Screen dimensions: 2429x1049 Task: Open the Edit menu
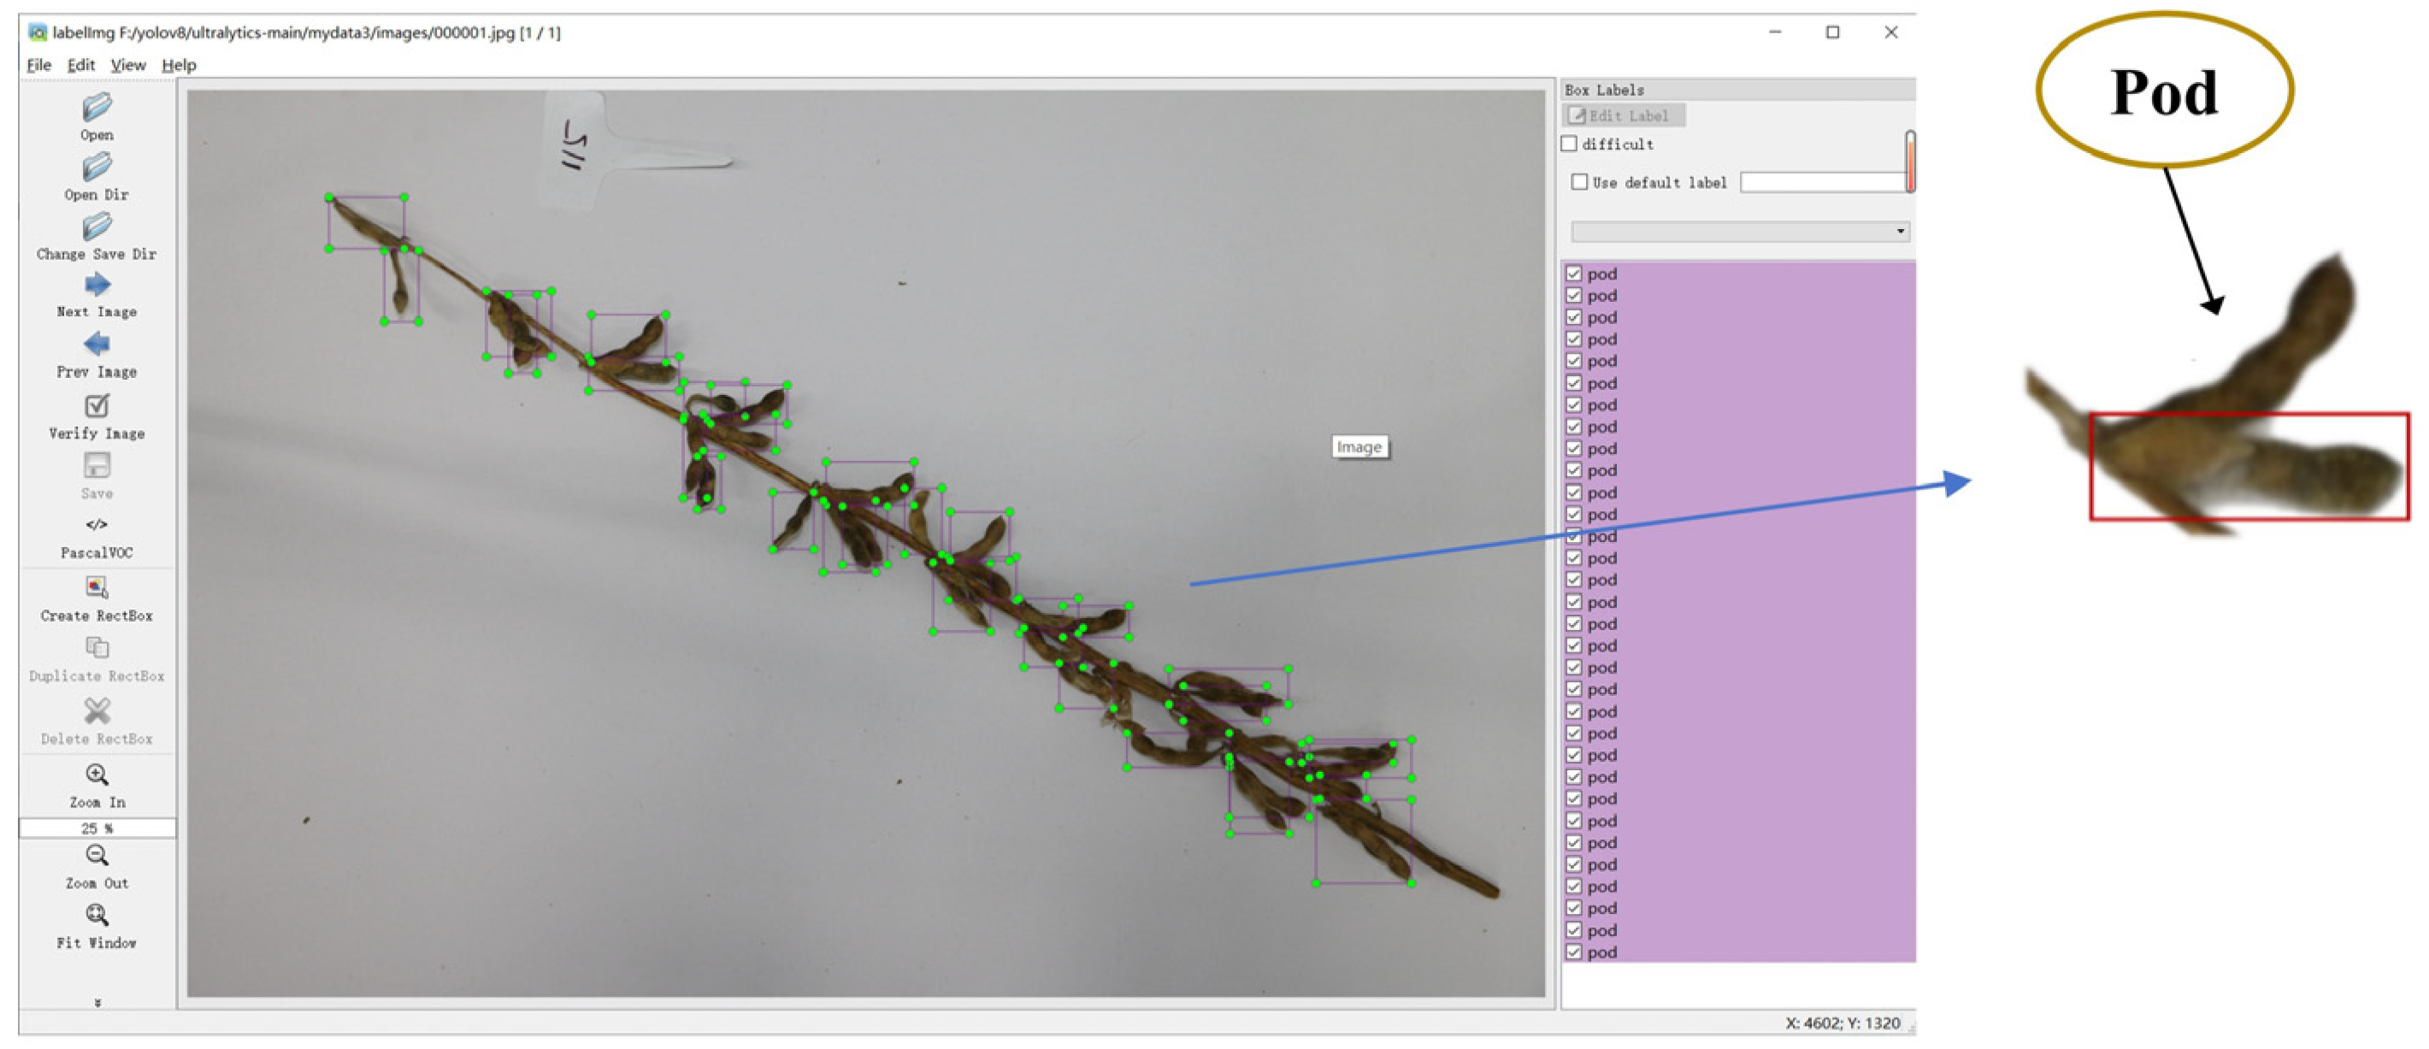coord(81,65)
